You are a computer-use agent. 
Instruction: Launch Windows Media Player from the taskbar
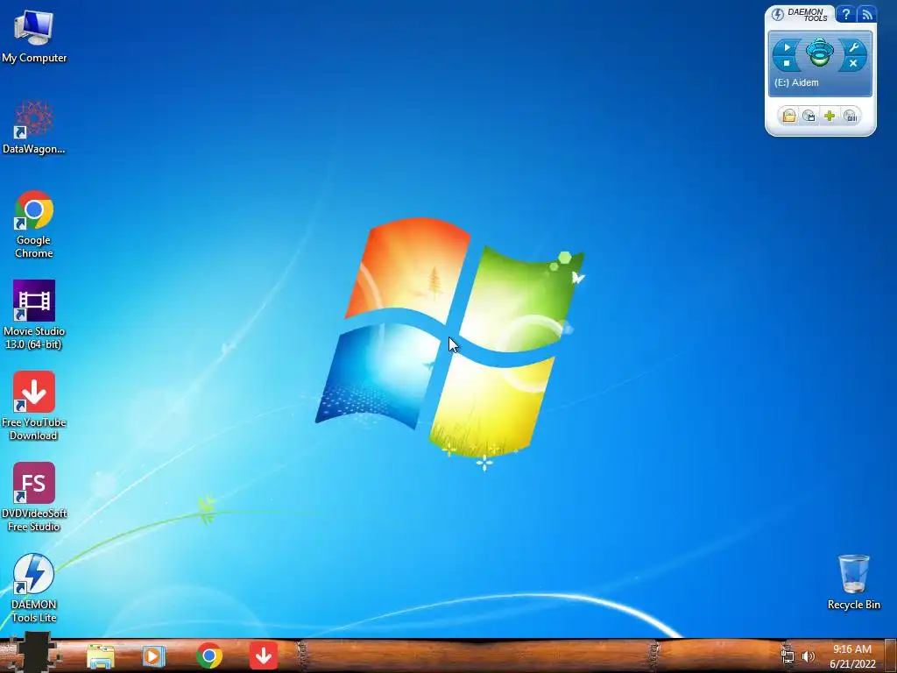[x=153, y=655]
